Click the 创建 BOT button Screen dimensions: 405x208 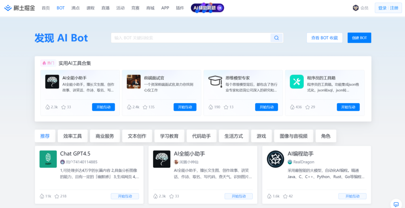pos(360,38)
